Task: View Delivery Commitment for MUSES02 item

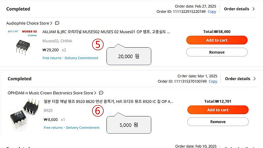Action: pos(81,58)
